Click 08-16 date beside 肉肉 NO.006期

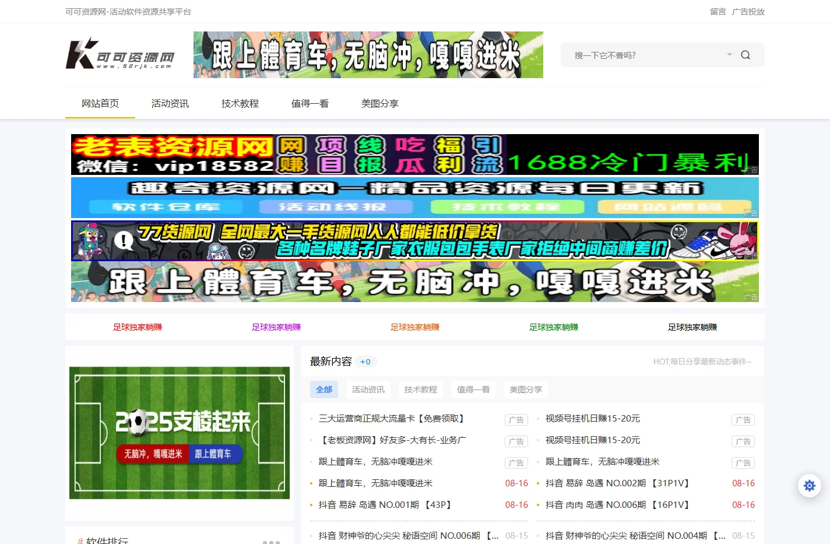pyautogui.click(x=743, y=505)
